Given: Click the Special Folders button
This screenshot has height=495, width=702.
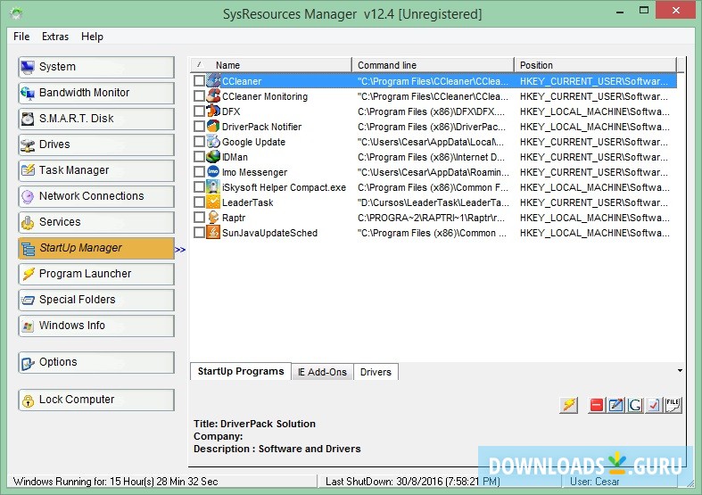Looking at the screenshot, I should coord(96,300).
